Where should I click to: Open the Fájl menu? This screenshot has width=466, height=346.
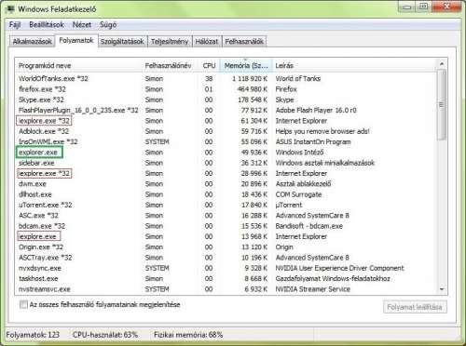click(15, 25)
